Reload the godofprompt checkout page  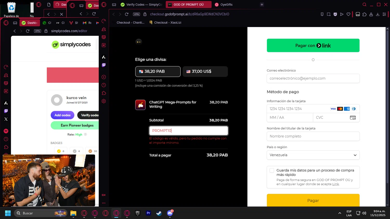(x=127, y=14)
